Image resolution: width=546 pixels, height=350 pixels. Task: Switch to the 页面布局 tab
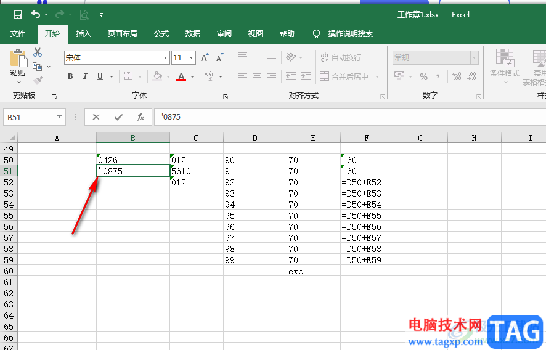click(122, 34)
